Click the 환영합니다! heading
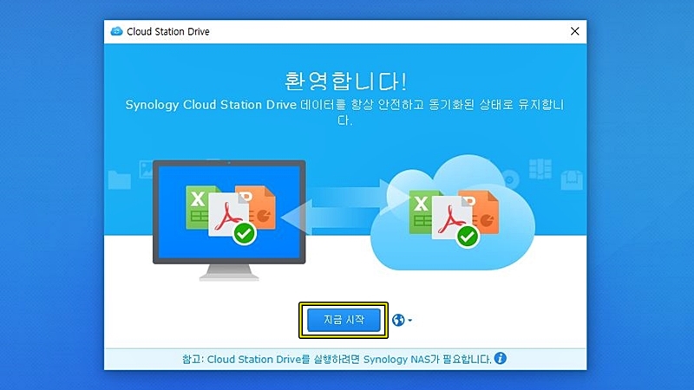694x390 pixels. [344, 81]
